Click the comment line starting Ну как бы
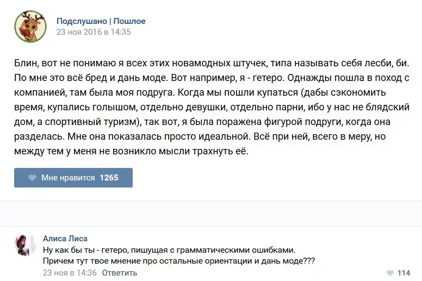 (x=169, y=250)
